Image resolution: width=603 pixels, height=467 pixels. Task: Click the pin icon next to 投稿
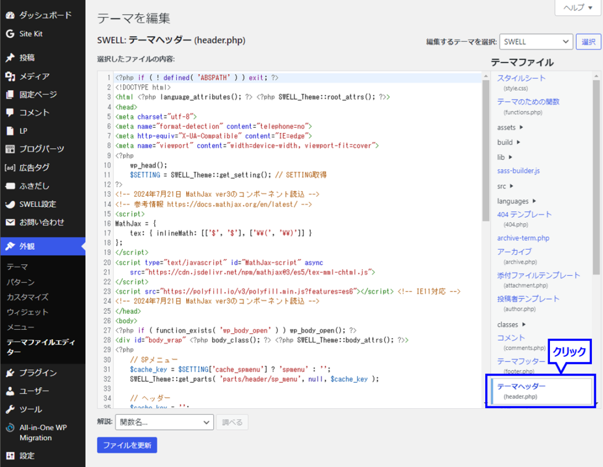pyautogui.click(x=11, y=58)
